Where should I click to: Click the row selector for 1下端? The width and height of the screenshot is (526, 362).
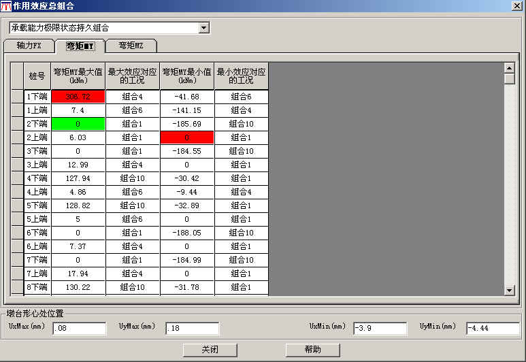(18, 97)
